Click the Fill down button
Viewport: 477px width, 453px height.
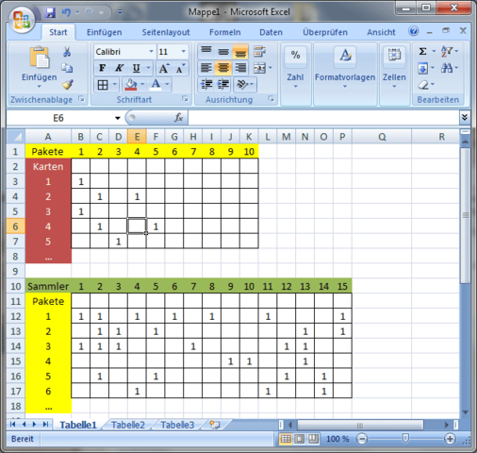(423, 68)
